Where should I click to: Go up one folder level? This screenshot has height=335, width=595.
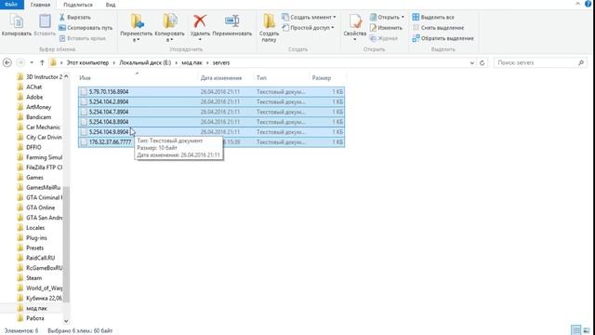[42, 62]
